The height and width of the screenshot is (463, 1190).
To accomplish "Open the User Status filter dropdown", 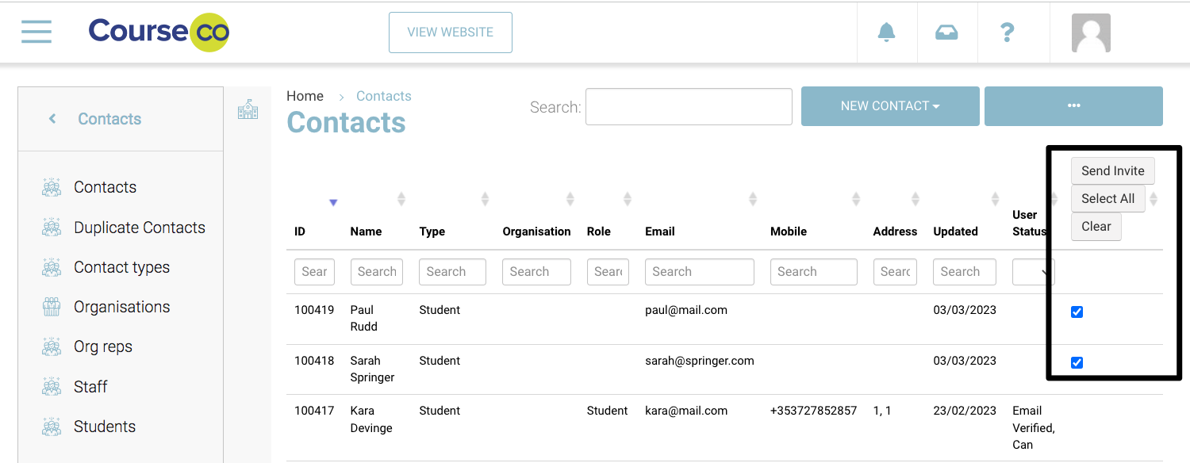I will [1033, 272].
